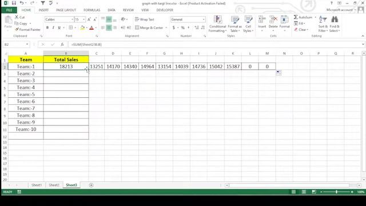
Task: Expand the Name Box dropdown arrow
Action: 27,45
